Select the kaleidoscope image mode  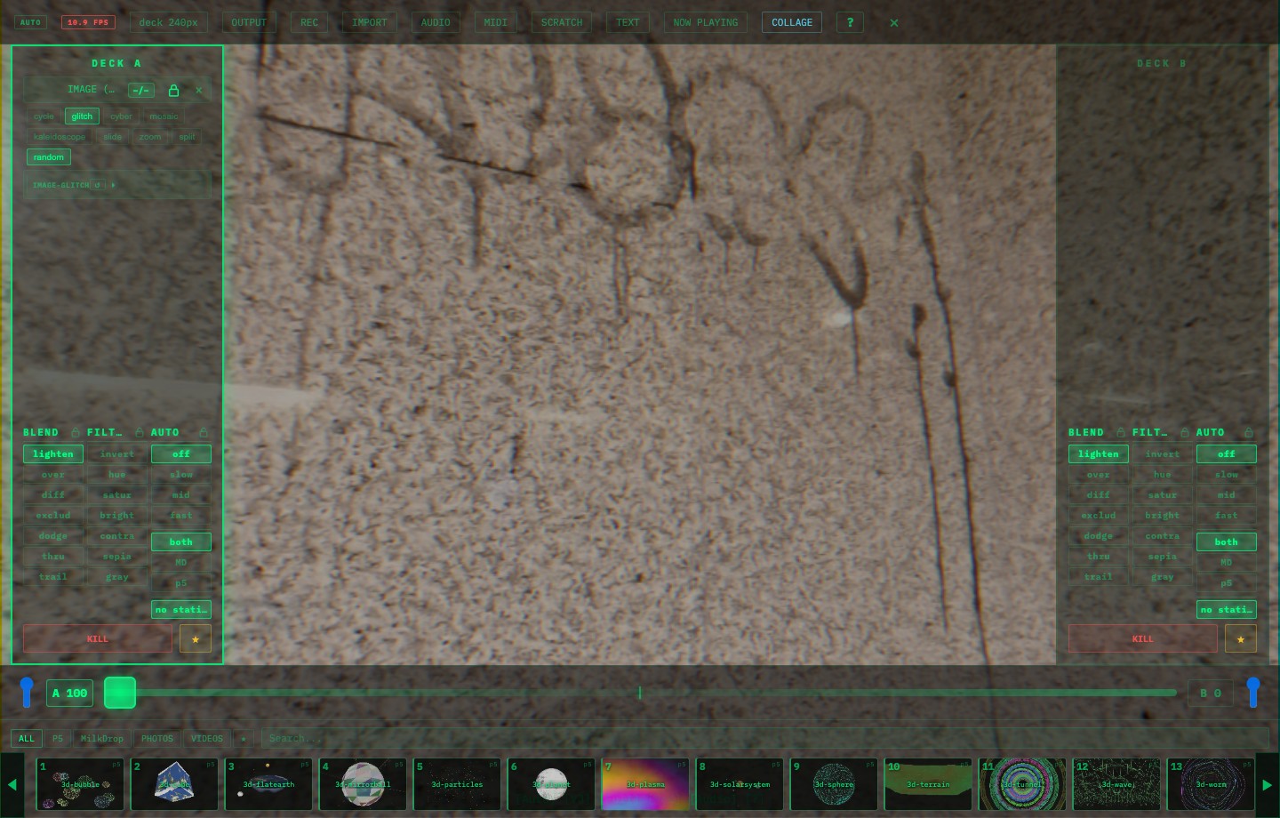click(x=60, y=137)
